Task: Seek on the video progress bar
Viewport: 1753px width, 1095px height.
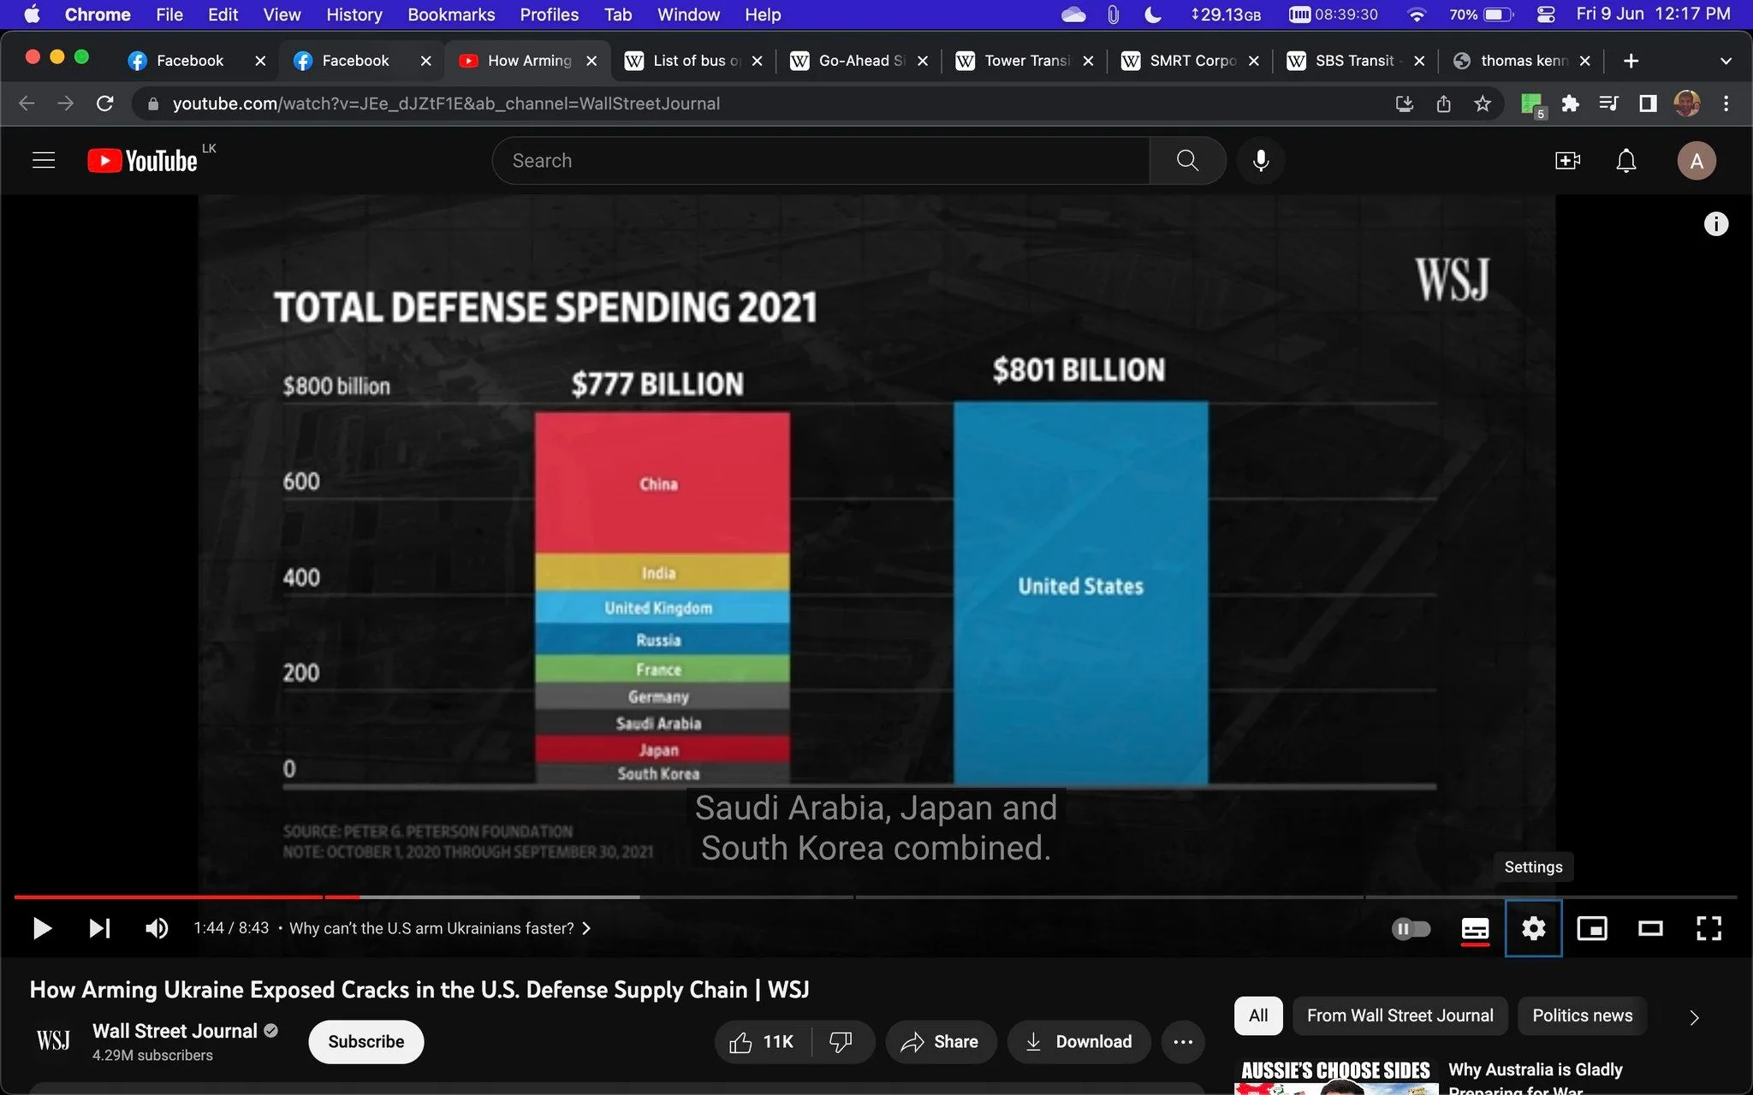Action: (876, 897)
